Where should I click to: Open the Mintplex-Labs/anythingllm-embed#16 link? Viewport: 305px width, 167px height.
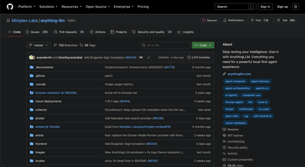click(x=145, y=127)
